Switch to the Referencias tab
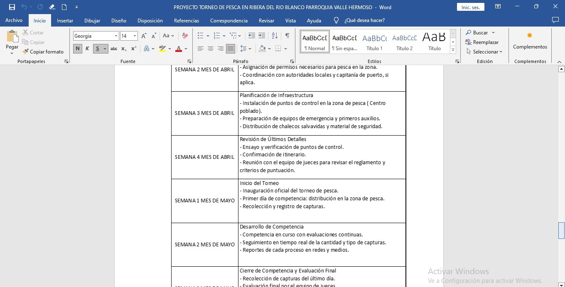The width and height of the screenshot is (565, 287). 186,20
